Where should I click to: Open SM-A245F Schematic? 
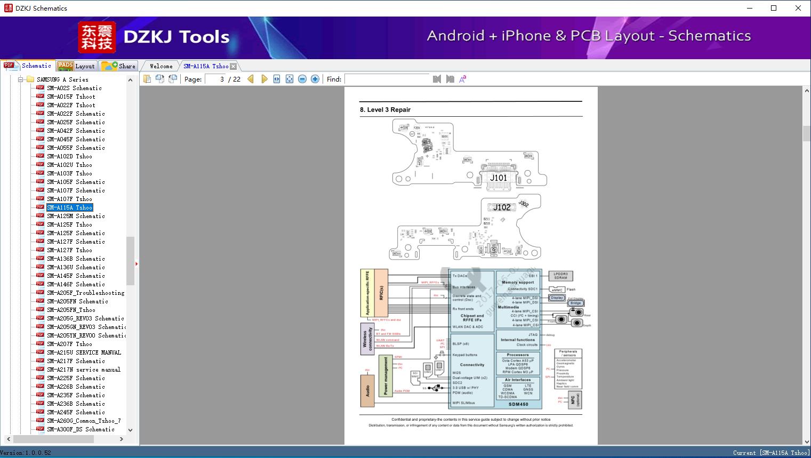pyautogui.click(x=76, y=412)
